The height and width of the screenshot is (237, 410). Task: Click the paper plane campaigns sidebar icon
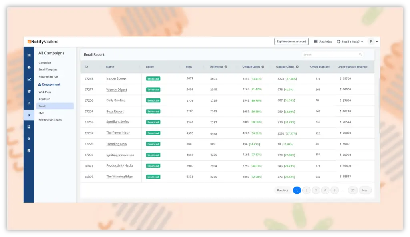tap(29, 115)
